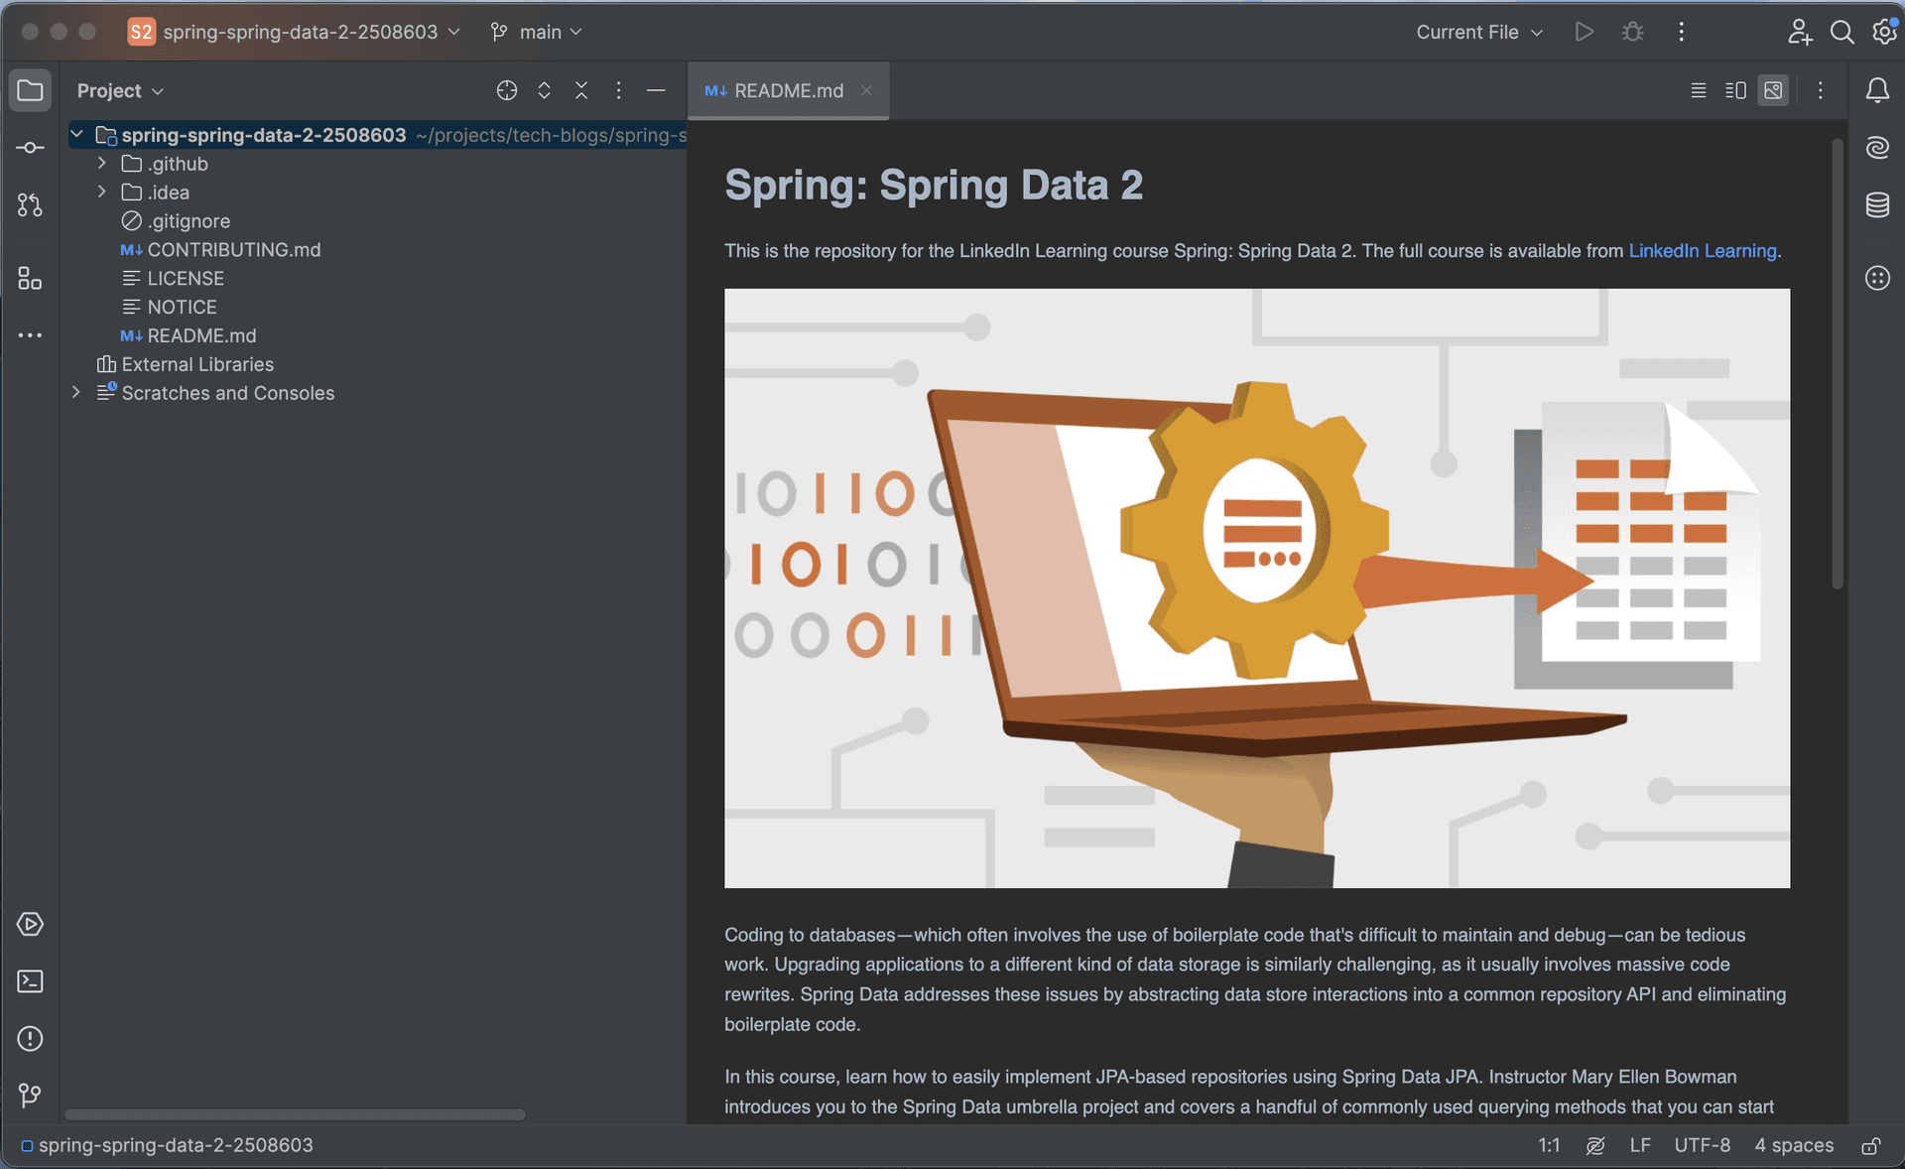Debug the current file

pos(1632,32)
